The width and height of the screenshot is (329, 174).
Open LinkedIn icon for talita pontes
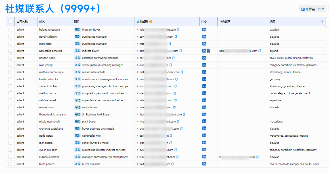(x=204, y=164)
